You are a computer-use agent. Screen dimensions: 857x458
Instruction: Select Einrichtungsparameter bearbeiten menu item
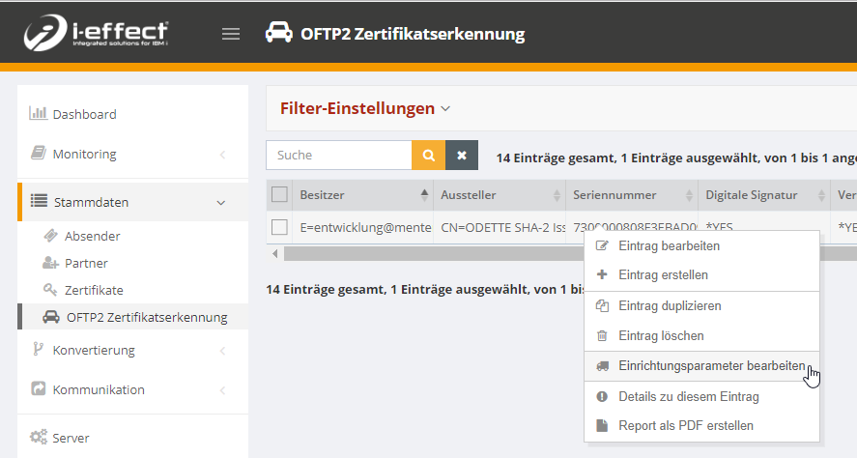(x=711, y=366)
